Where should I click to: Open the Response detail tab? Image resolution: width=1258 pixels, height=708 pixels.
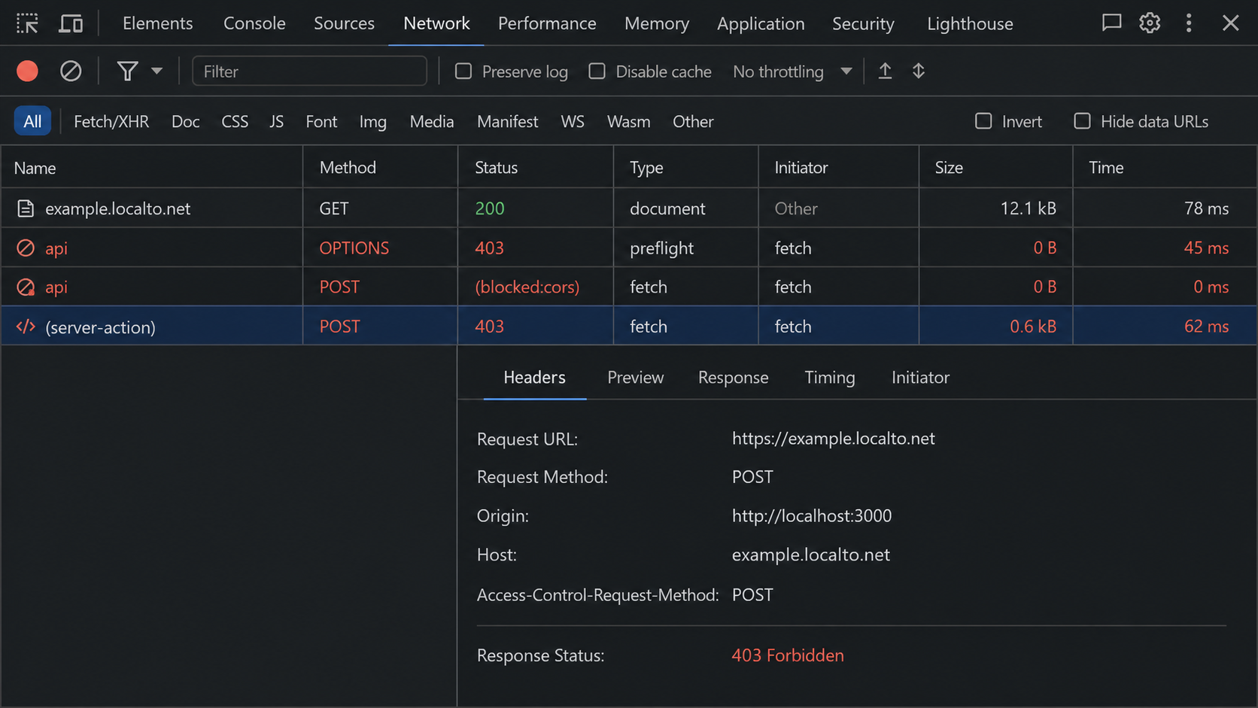pyautogui.click(x=734, y=377)
